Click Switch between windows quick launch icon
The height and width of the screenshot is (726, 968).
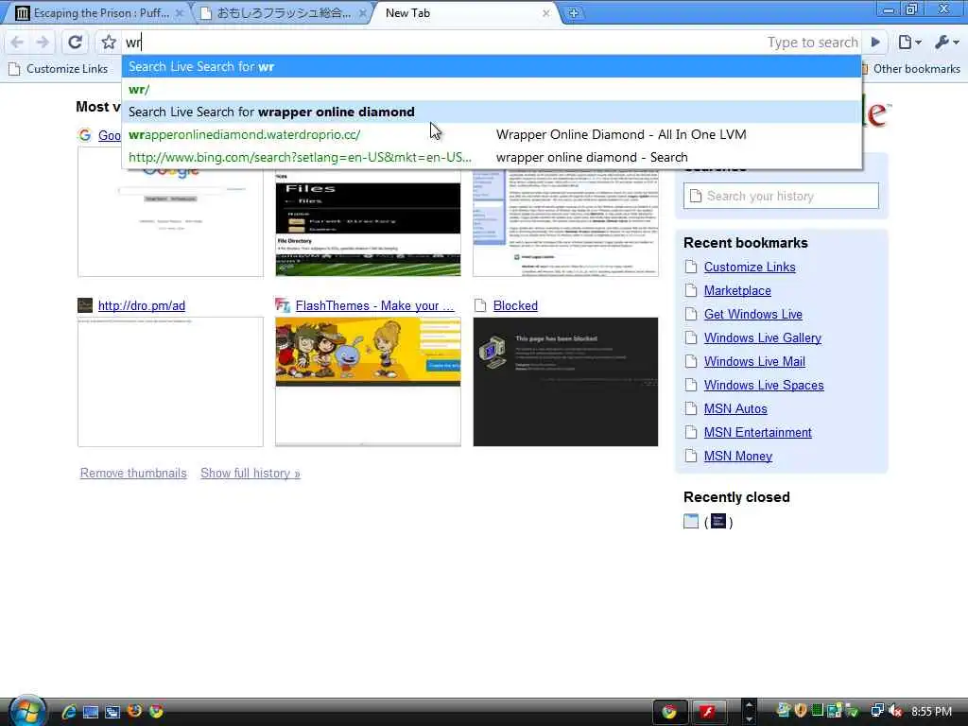click(x=112, y=712)
